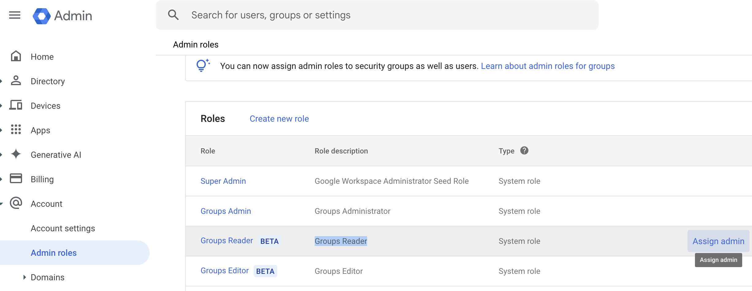This screenshot has width=752, height=291.
Task: Expand the Apps section arrow
Action: coord(1,130)
